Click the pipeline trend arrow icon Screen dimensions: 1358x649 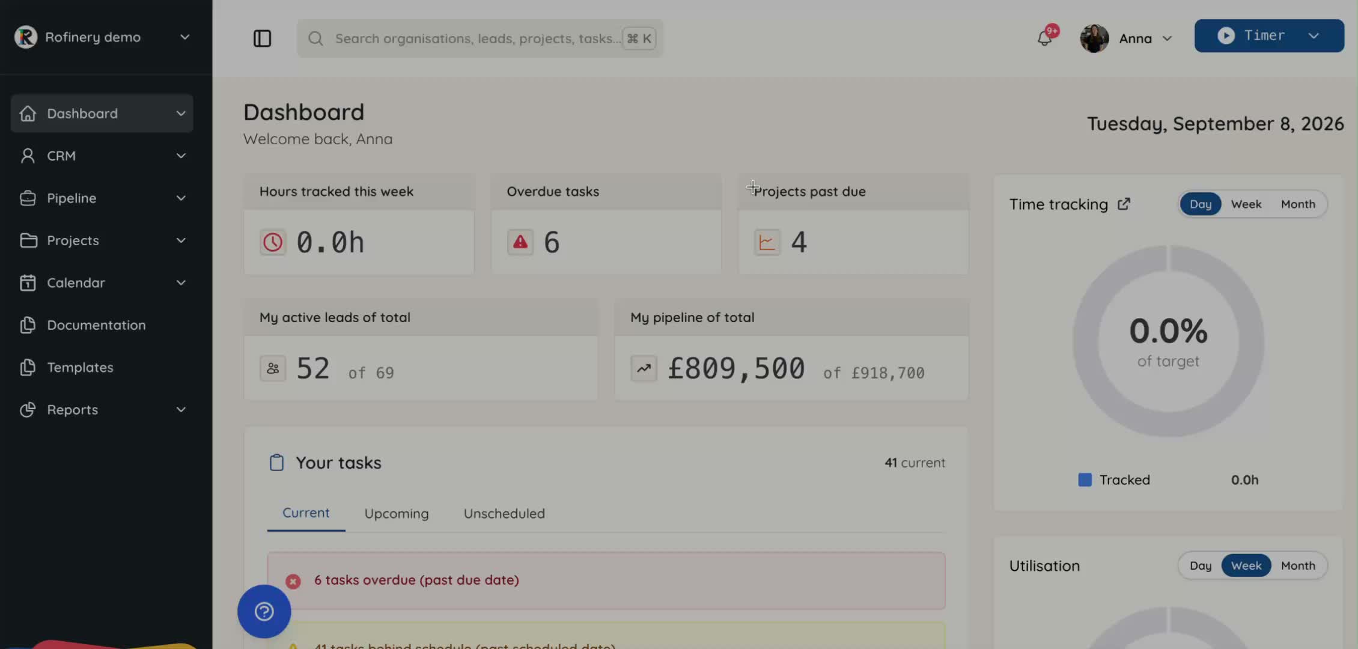click(x=644, y=368)
